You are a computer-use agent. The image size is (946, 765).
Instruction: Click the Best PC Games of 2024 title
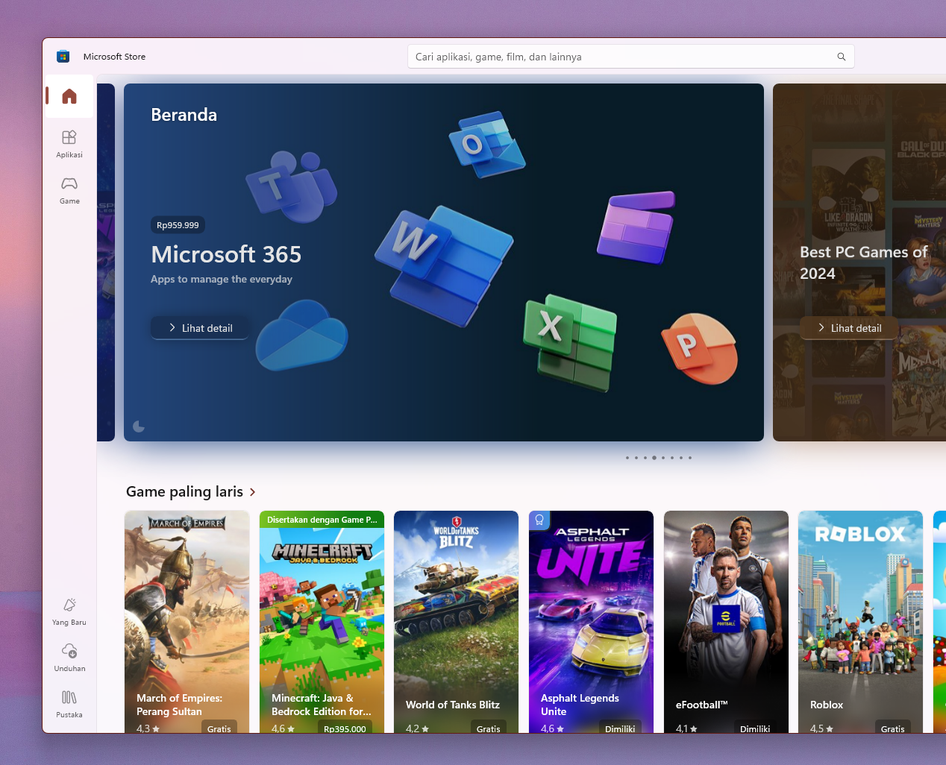click(864, 262)
